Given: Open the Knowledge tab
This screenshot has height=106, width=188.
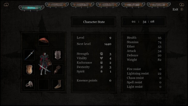Looking at the screenshot, I should pos(108,5).
